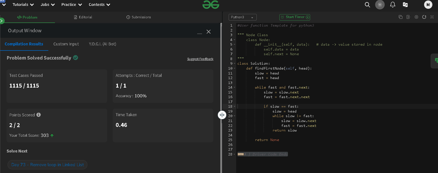The width and height of the screenshot is (438, 173).
Task: Go to GeeksforGeeks home logo
Action: coord(211,5)
